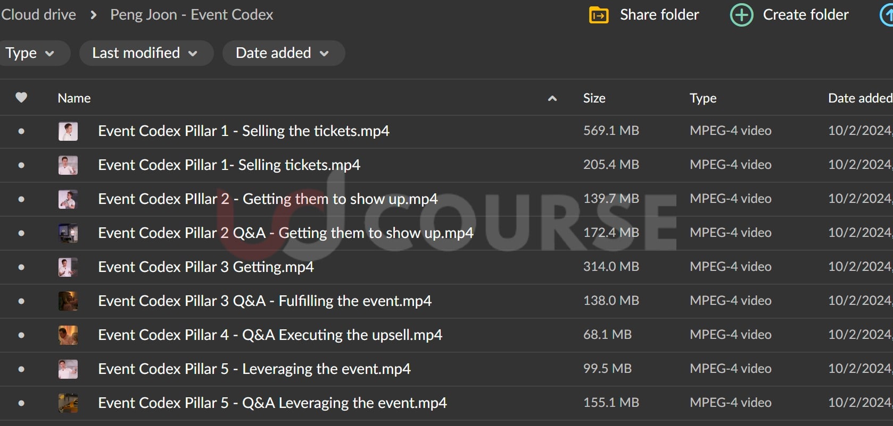The image size is (893, 426).
Task: Click the favorites heart column icon
Action: 21,98
